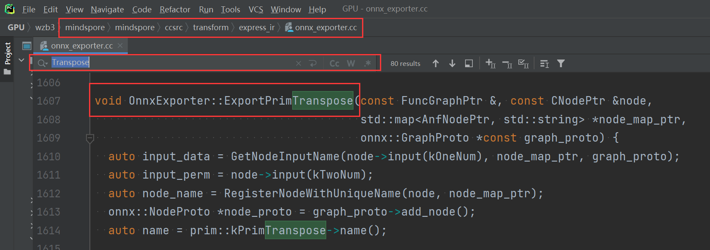Click CNodePtr type in signature
The width and height of the screenshot is (710, 250).
coord(578,101)
